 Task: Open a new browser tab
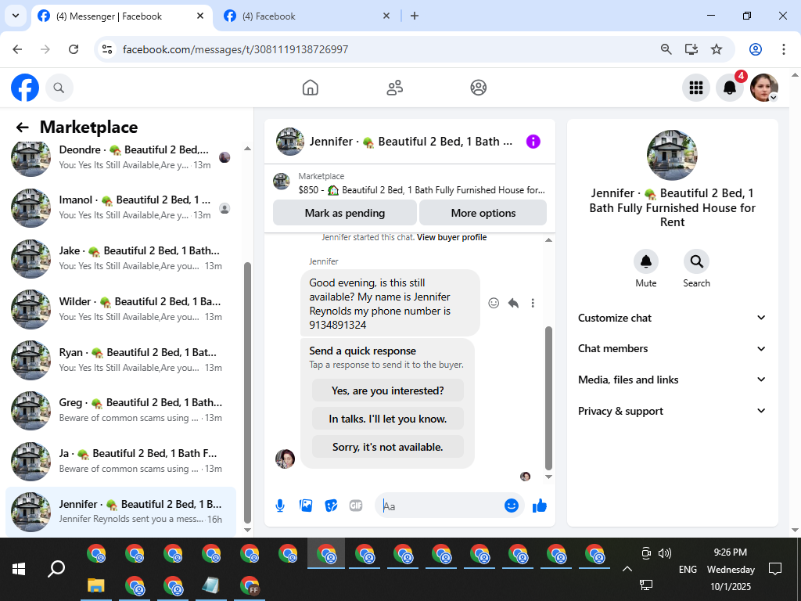(x=415, y=16)
